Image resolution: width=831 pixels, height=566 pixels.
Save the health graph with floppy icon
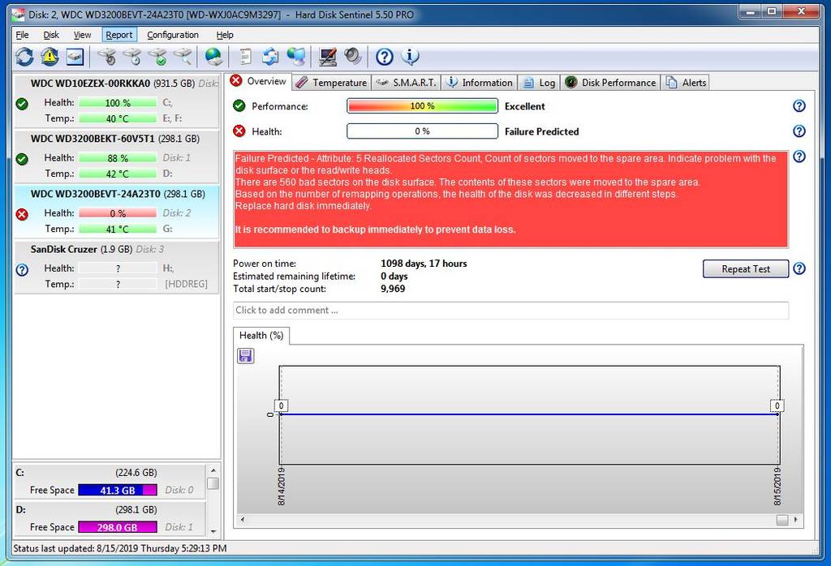tap(245, 355)
